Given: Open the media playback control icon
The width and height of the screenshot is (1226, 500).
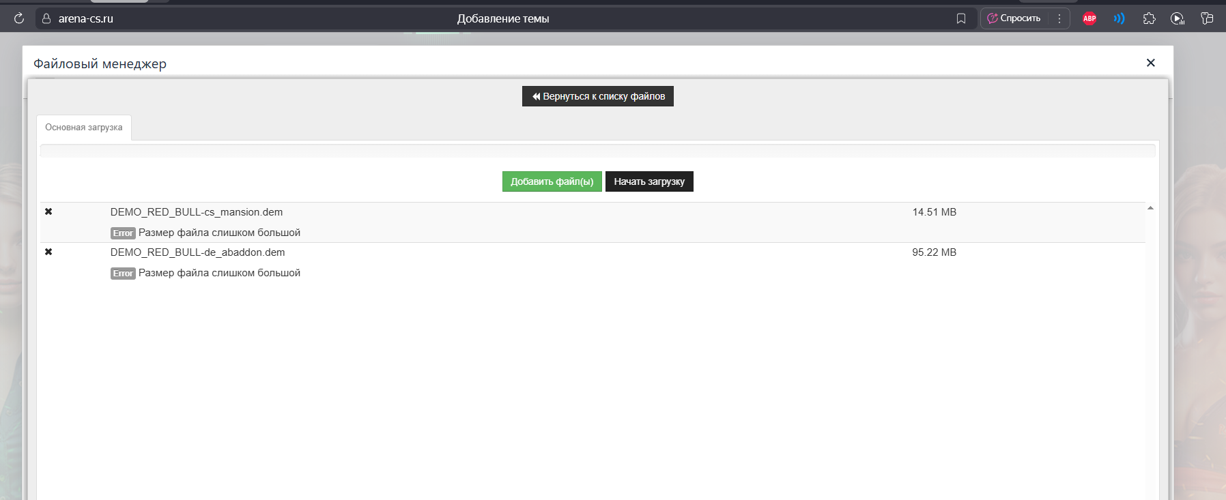Looking at the screenshot, I should (1178, 18).
